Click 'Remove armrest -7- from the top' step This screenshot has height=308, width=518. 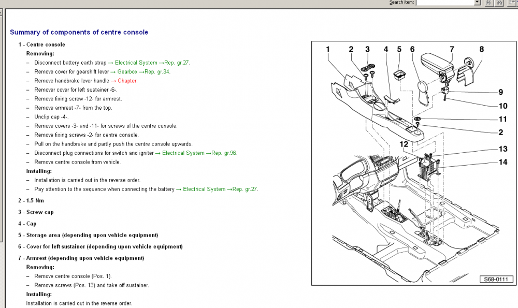(x=73, y=108)
